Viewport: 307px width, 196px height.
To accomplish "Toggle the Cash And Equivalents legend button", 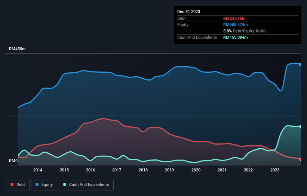I will (x=86, y=185).
